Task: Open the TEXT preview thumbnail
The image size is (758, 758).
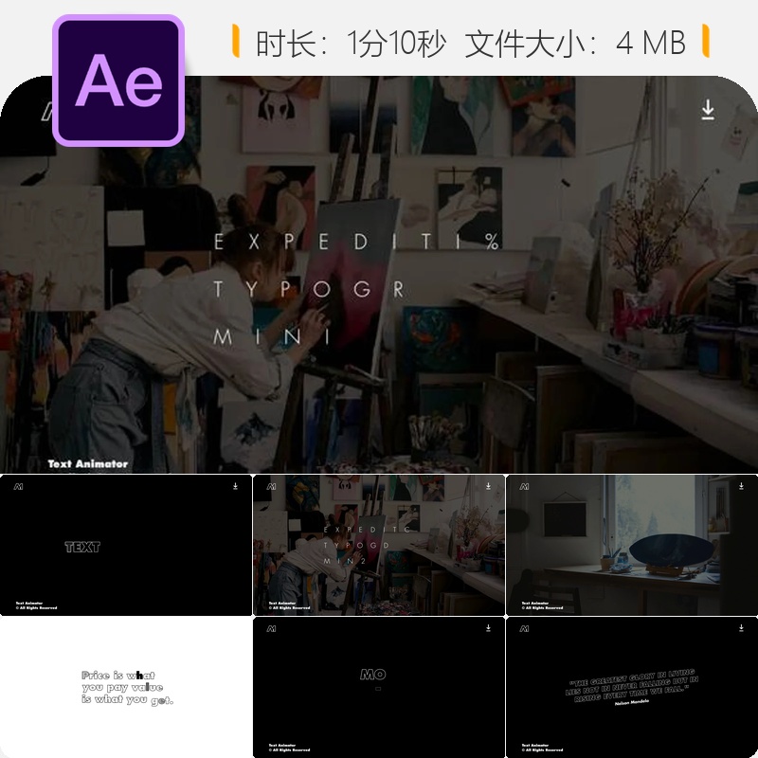Action: click(x=123, y=545)
